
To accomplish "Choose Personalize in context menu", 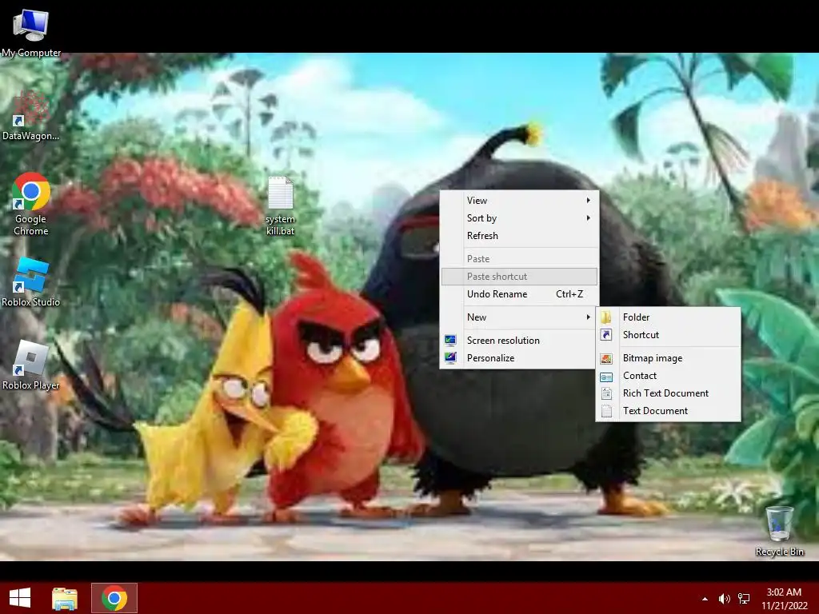I will point(520,358).
